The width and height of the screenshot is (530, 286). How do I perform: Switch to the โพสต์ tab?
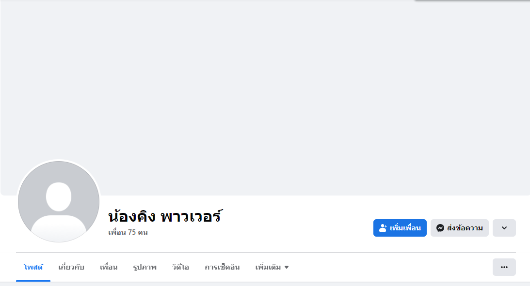33,267
